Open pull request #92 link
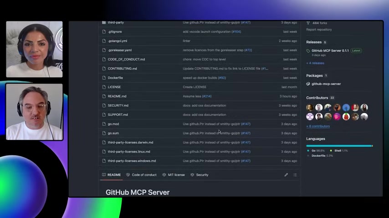This screenshot has height=218, width=389. 222,78
